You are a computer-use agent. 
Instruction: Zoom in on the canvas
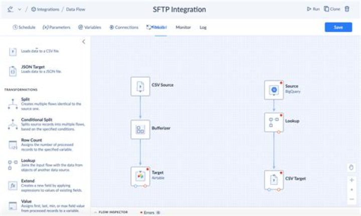coord(351,180)
